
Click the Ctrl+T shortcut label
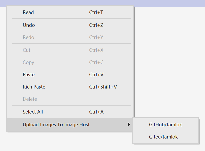point(96,12)
